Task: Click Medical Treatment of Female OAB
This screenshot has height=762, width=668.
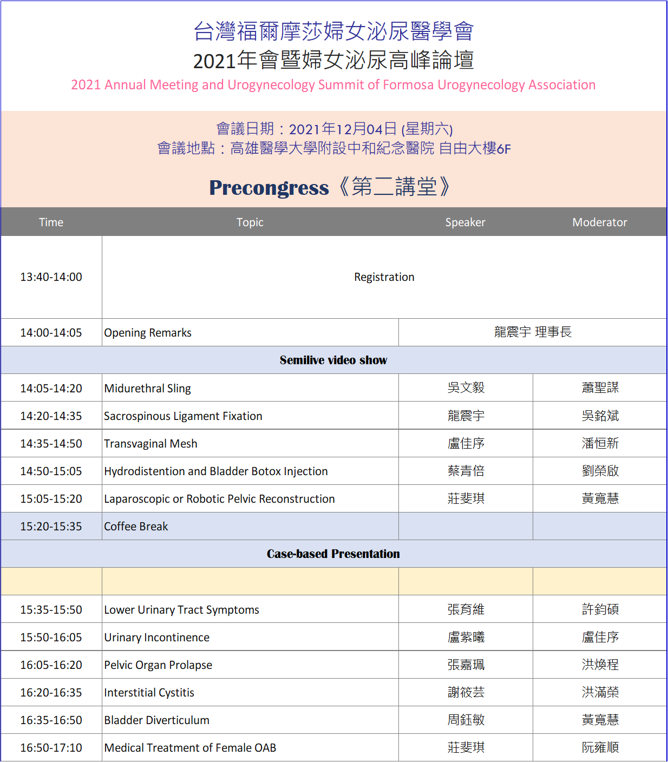Action: coord(190,748)
